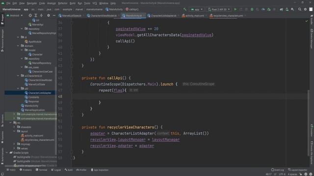Open the Android project view dropdown

(x=14, y=15)
